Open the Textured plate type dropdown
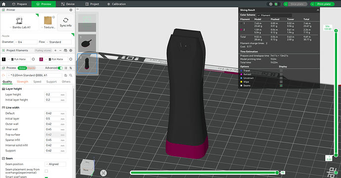Screen dimensions: 341x178 (48, 22)
